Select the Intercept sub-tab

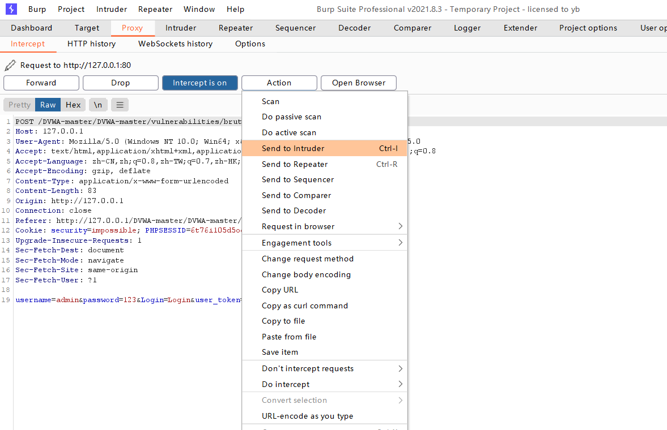[x=28, y=44]
